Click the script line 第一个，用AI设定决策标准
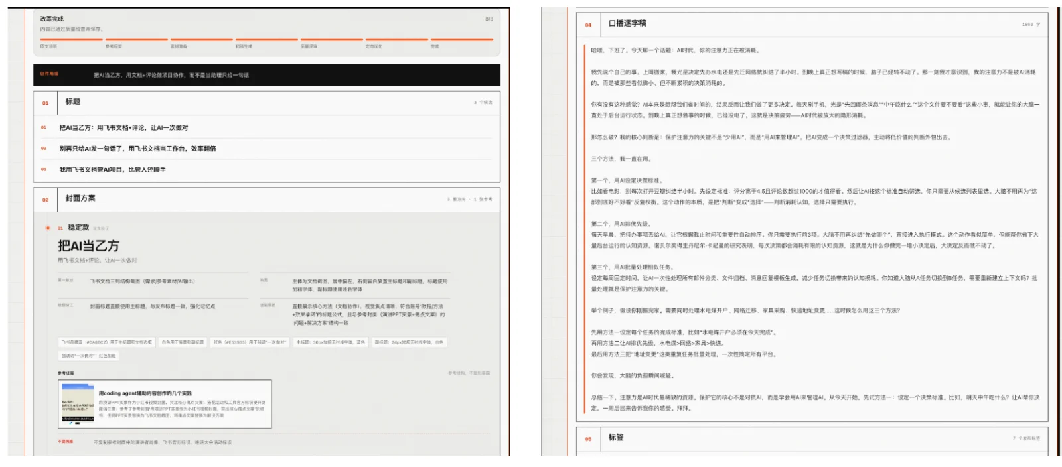This screenshot has height=467, width=1062. [x=627, y=180]
